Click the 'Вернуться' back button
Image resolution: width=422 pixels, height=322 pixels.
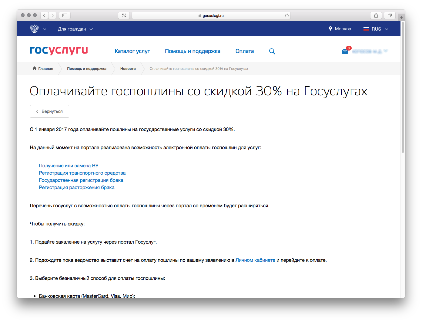[x=49, y=111]
